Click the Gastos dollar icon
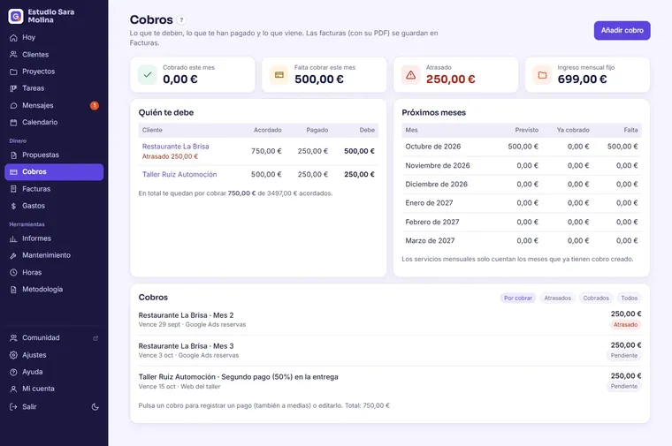This screenshot has height=446, width=672. [13, 206]
